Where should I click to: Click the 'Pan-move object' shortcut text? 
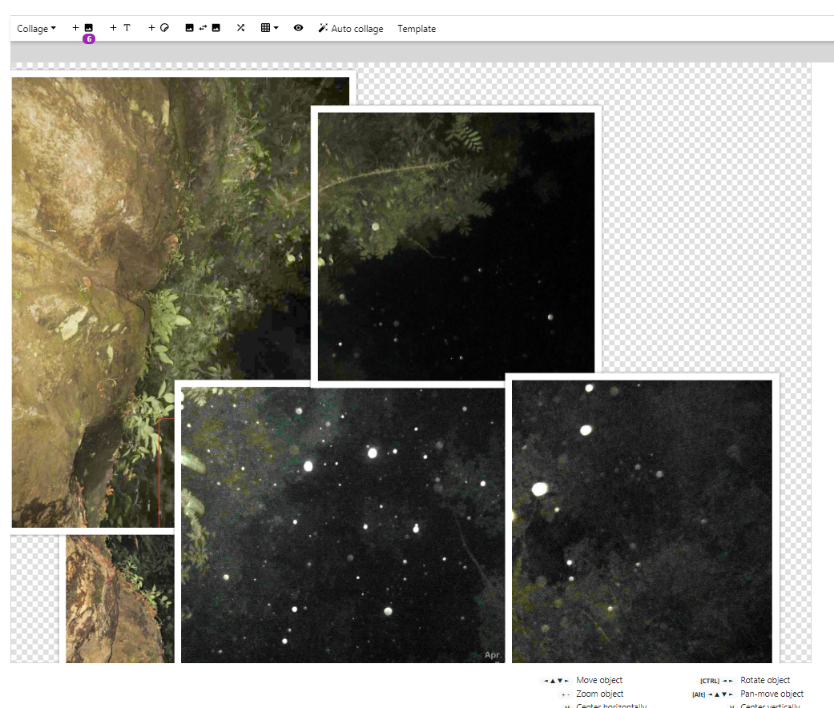click(x=772, y=694)
